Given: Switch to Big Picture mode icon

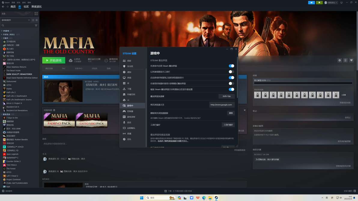Looking at the screenshot, I should pos(341,2).
